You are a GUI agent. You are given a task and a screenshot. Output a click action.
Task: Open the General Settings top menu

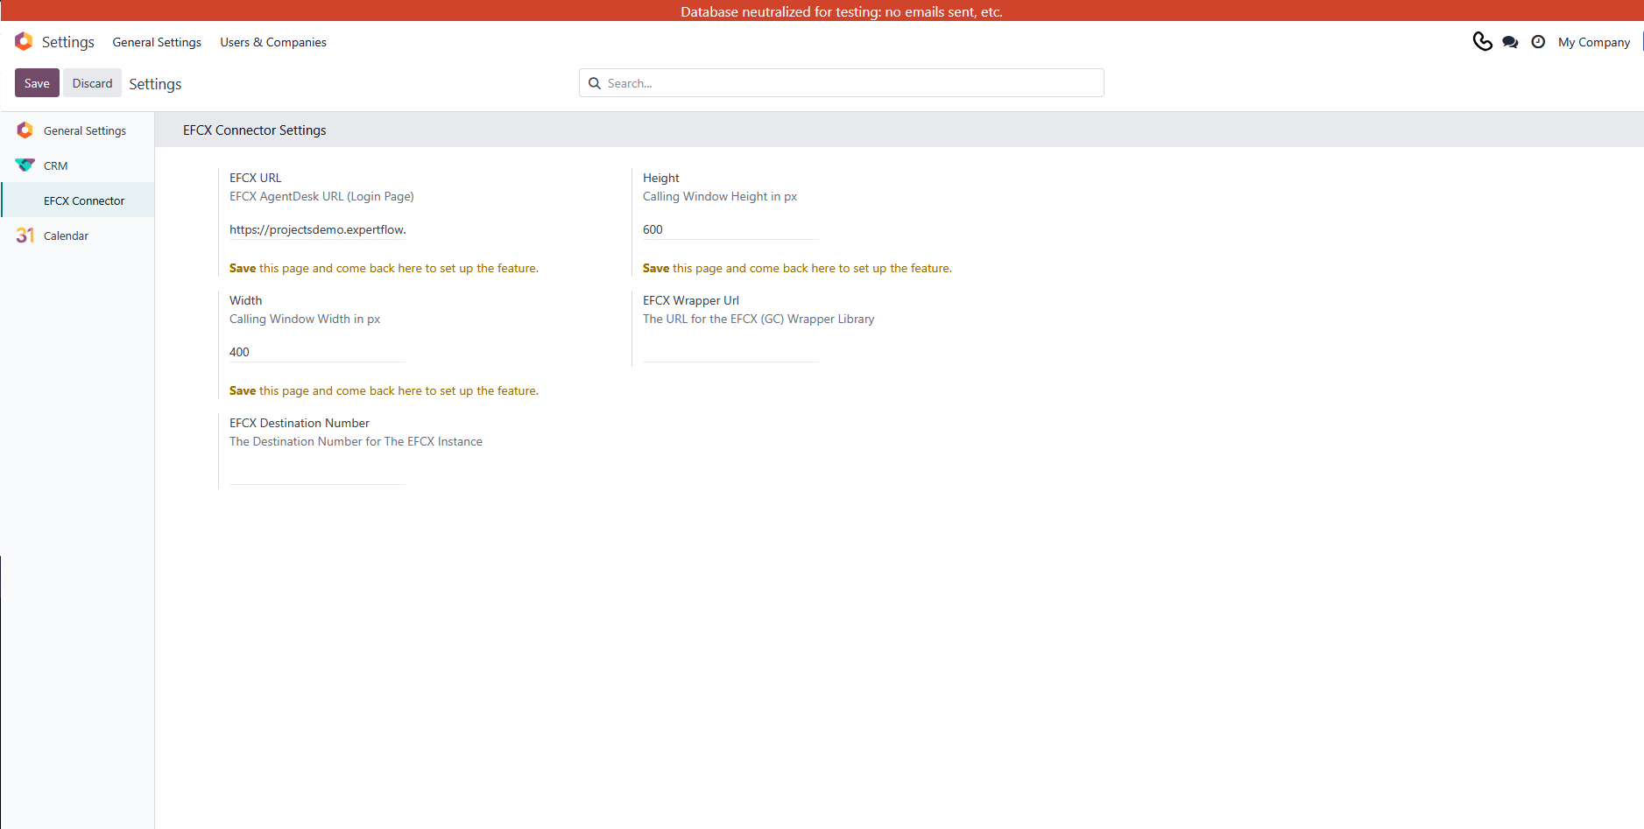(157, 42)
